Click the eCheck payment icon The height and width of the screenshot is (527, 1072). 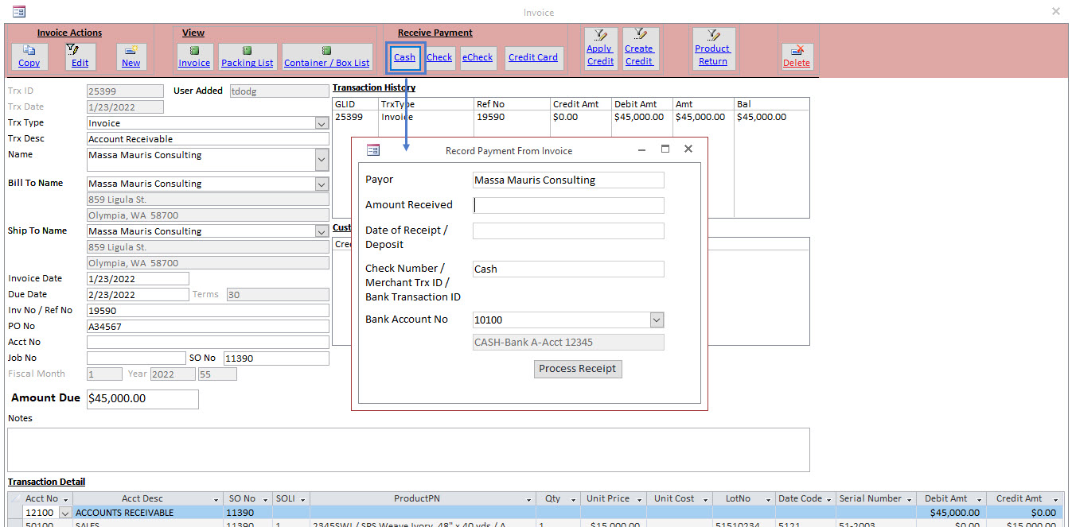[478, 57]
